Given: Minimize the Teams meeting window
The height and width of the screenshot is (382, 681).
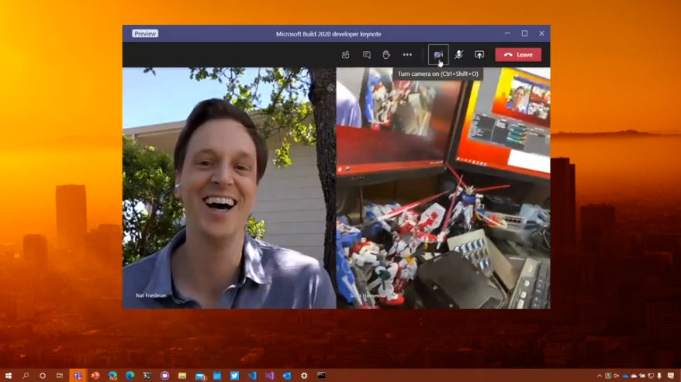Looking at the screenshot, I should coord(507,33).
